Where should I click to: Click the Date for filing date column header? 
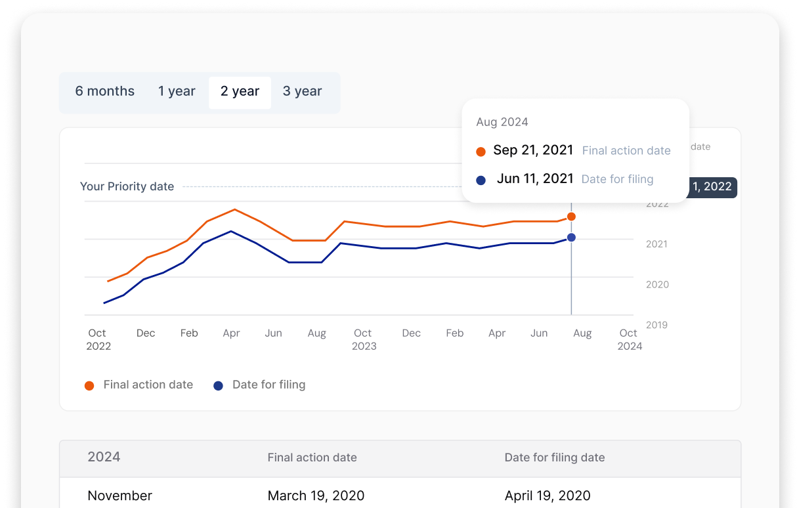(x=555, y=457)
